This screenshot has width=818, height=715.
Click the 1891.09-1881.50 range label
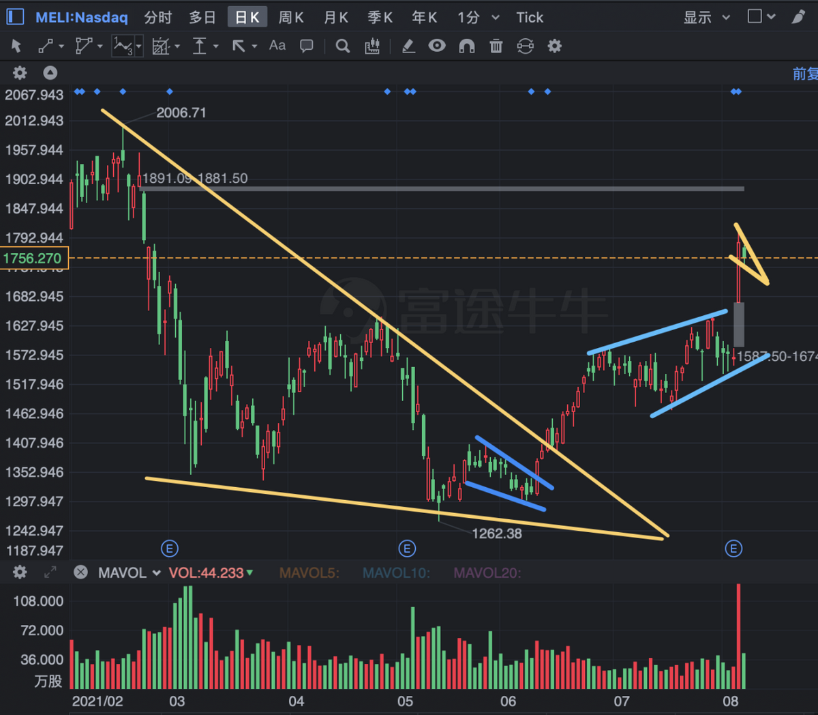[195, 178]
